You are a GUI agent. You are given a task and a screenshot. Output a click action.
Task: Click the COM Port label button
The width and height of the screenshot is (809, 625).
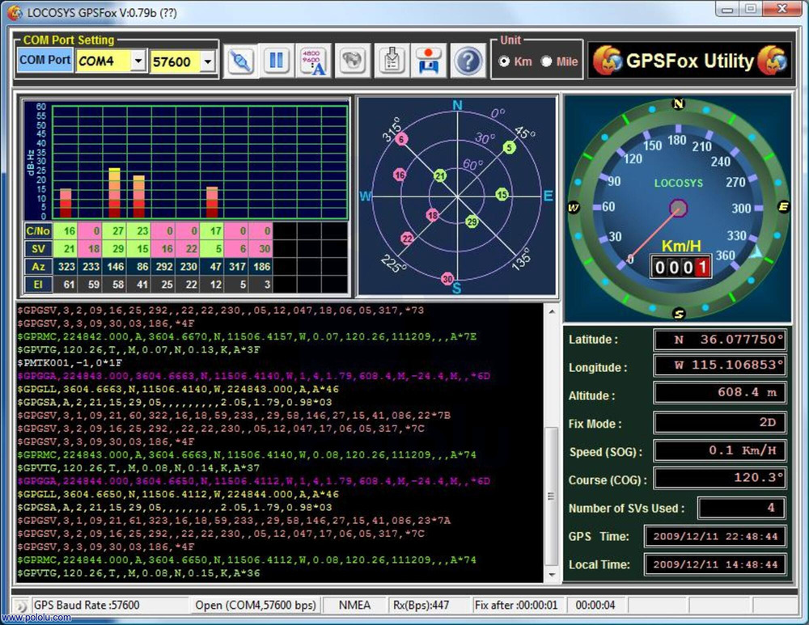[44, 61]
